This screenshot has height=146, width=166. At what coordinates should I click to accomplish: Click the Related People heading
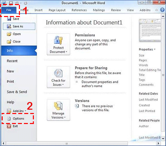coord(149,120)
